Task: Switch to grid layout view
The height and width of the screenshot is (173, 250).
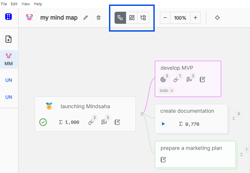Action: 132,18
